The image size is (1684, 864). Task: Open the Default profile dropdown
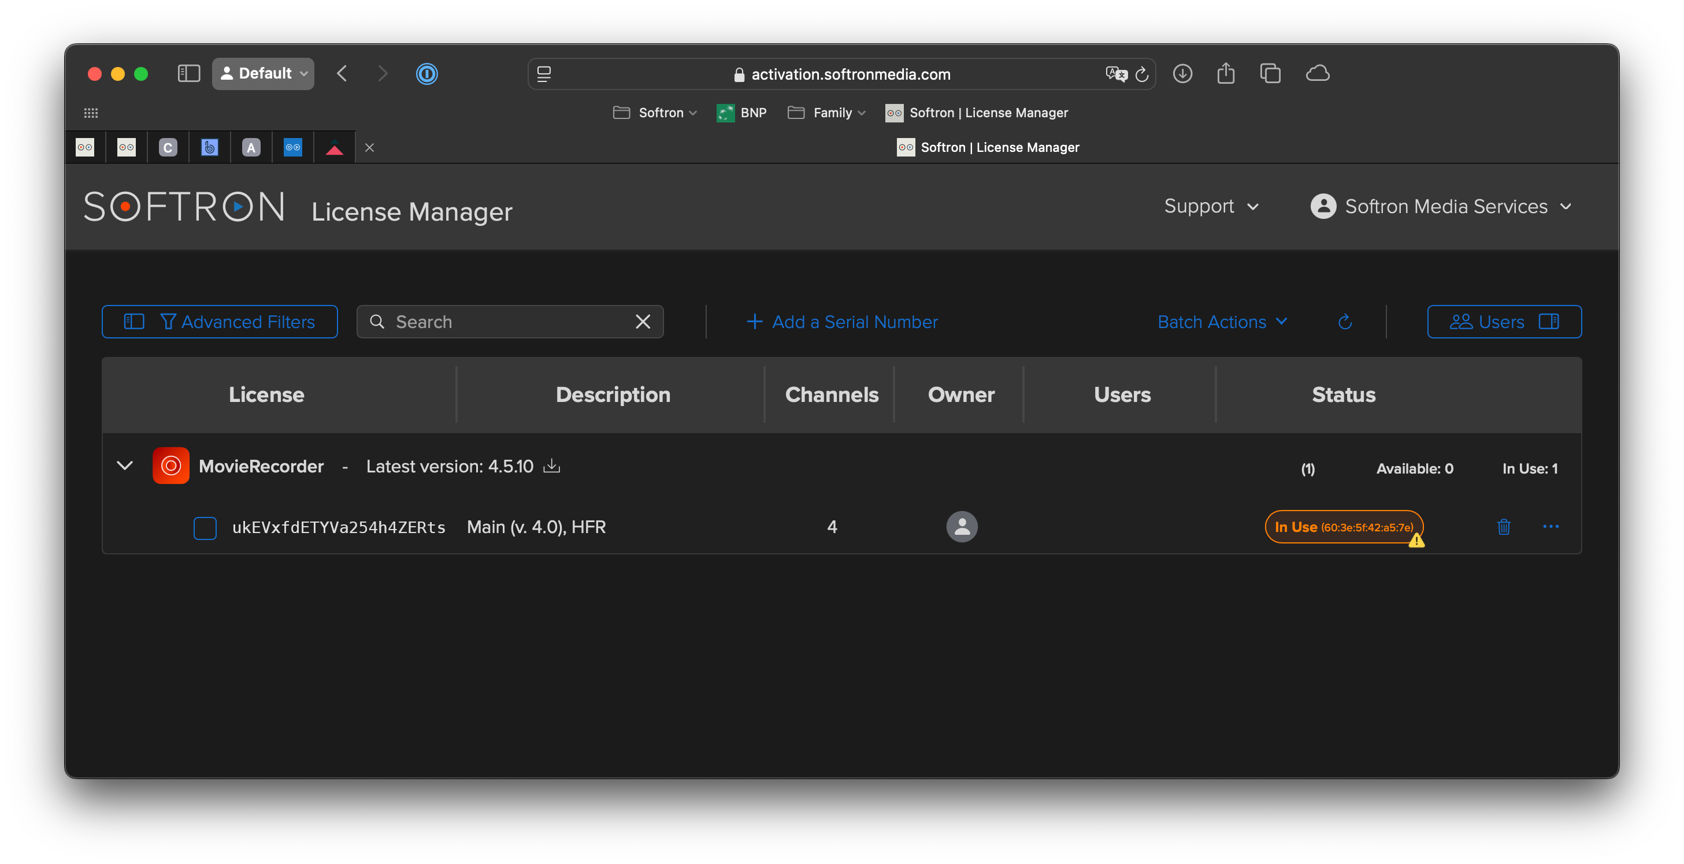(264, 73)
